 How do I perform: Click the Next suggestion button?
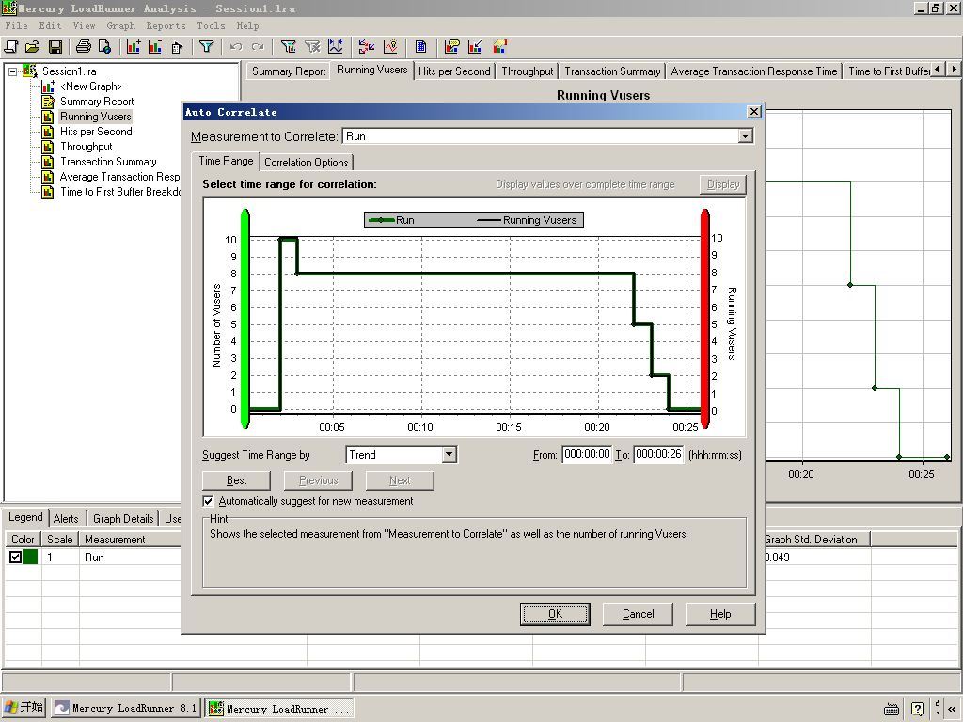pyautogui.click(x=400, y=480)
